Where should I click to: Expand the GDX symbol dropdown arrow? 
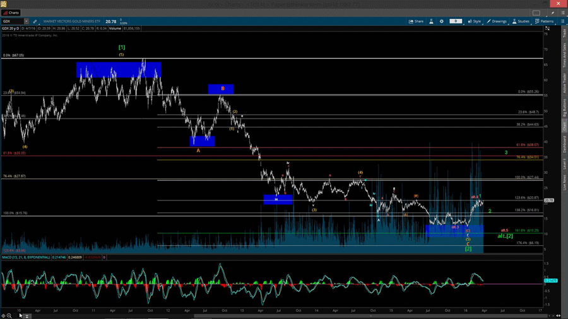pyautogui.click(x=27, y=21)
